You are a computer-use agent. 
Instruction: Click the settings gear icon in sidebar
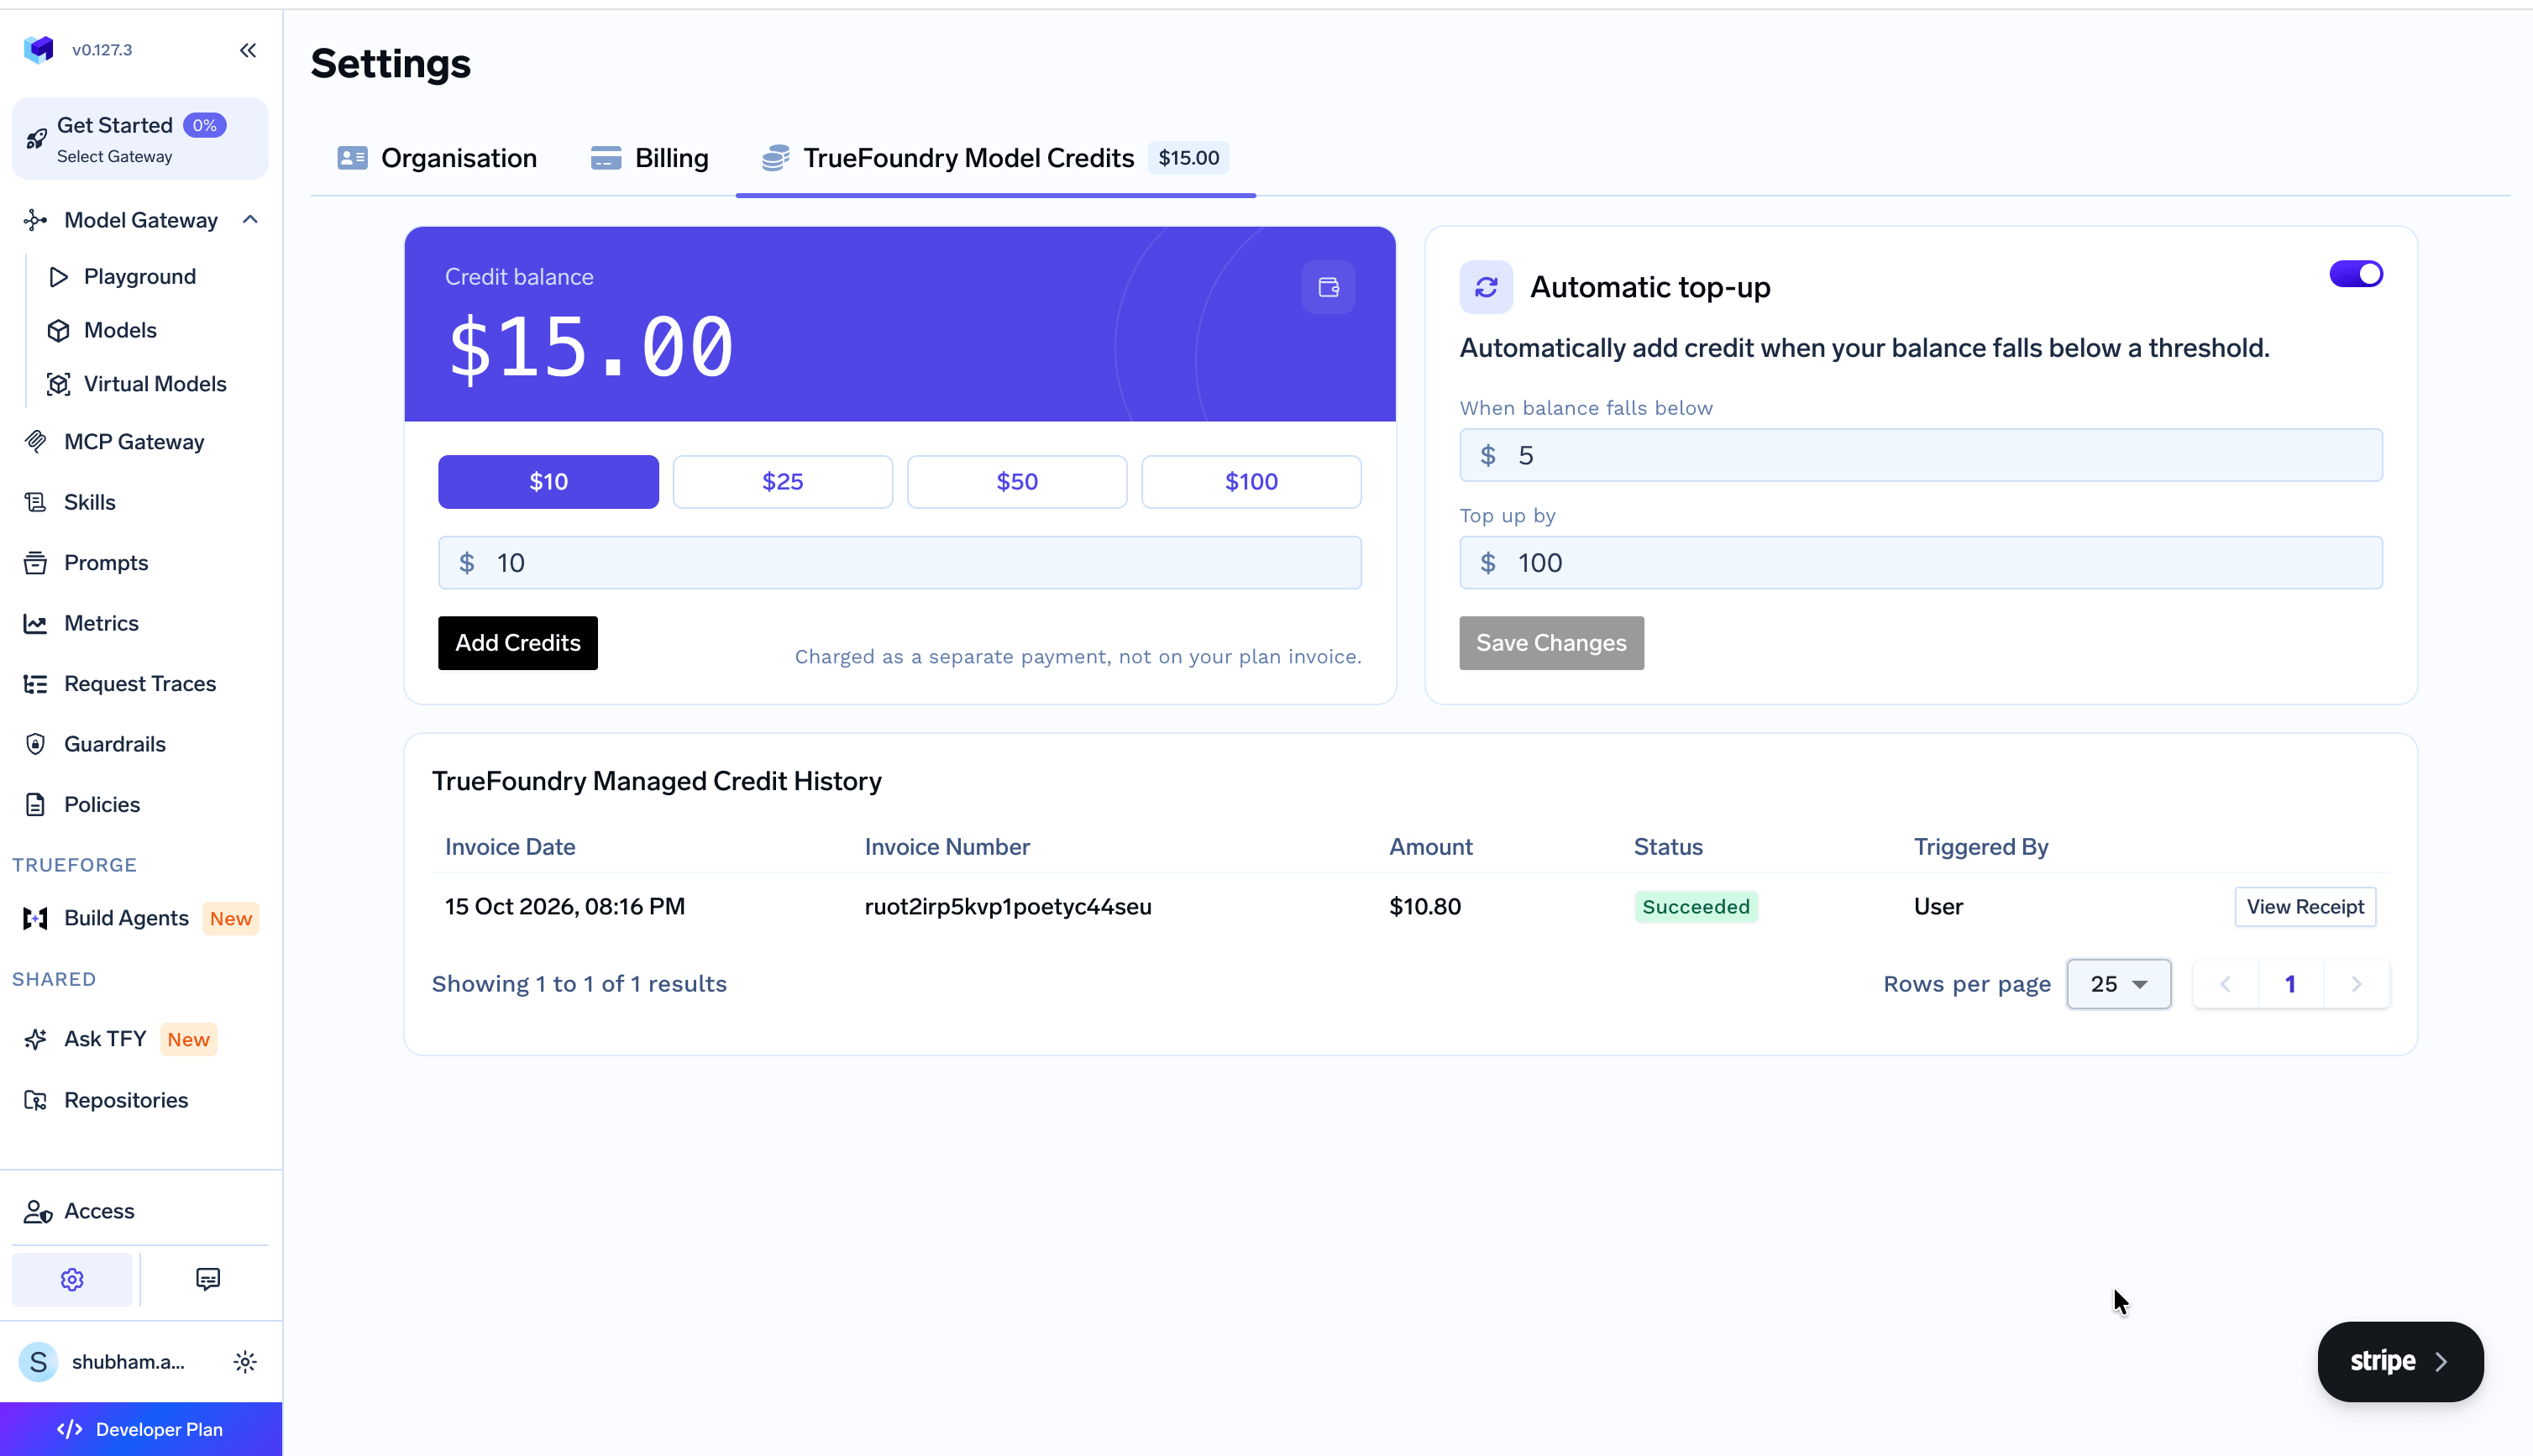pyautogui.click(x=72, y=1279)
